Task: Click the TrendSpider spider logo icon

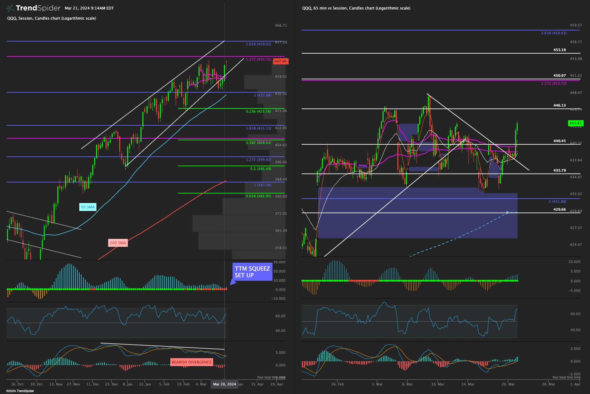Action: click(10, 8)
